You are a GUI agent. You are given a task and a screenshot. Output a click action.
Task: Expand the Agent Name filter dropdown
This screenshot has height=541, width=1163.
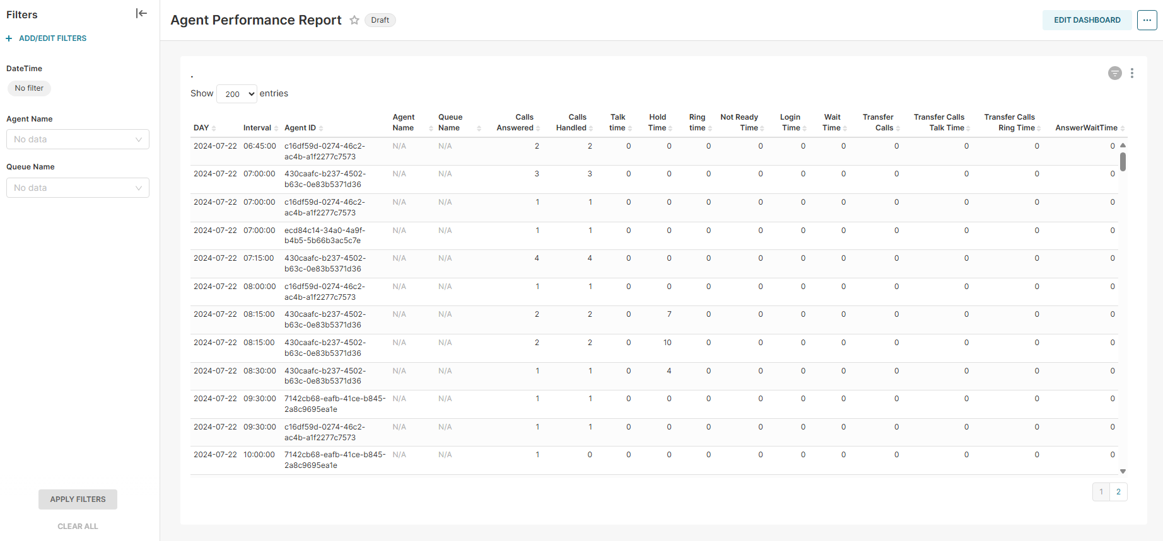pyautogui.click(x=78, y=139)
